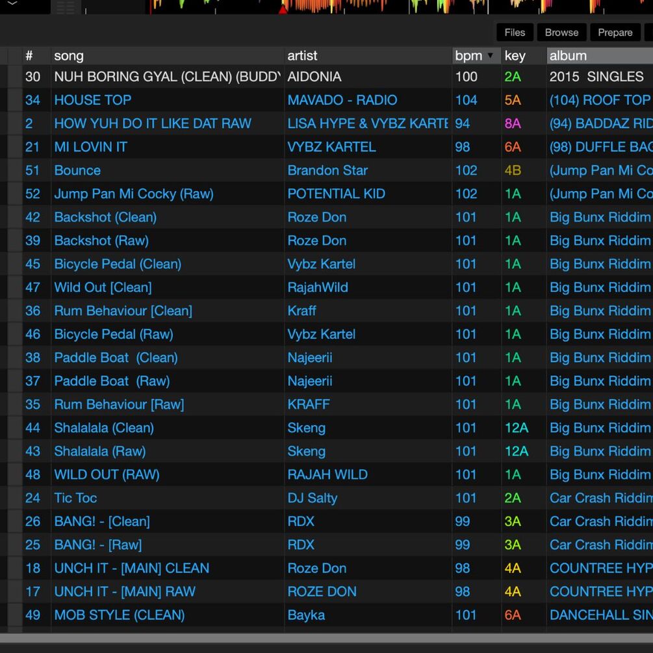Click artist Kraff on Rum Behaviour [Clean]
The width and height of the screenshot is (653, 653).
coord(301,311)
